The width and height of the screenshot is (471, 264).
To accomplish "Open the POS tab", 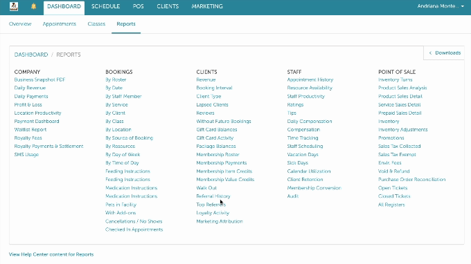I will coord(138,6).
